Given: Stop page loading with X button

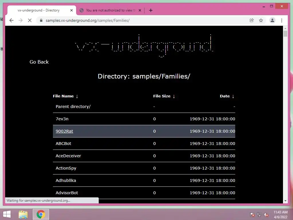Looking at the screenshot, I should (30, 20).
